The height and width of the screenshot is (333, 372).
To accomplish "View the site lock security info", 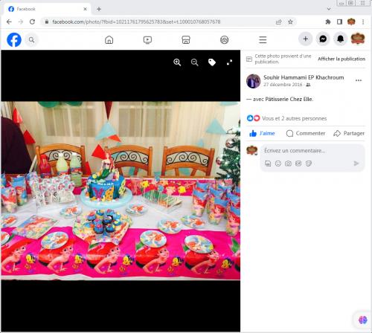I will pos(47,22).
